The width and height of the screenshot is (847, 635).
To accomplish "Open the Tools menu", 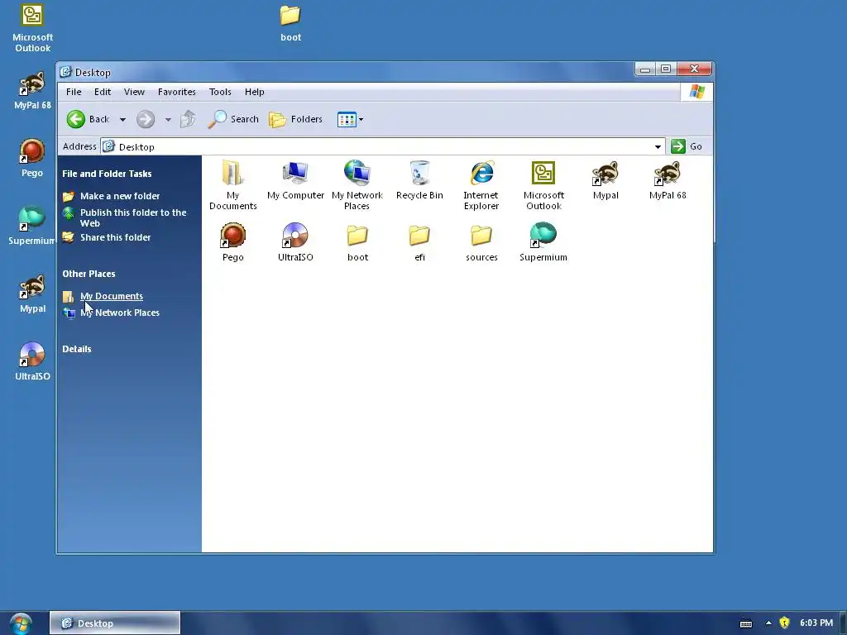I will (x=220, y=92).
